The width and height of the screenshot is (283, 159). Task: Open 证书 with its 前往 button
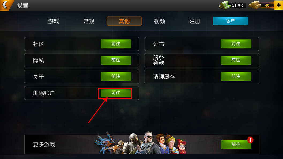pos(236,44)
